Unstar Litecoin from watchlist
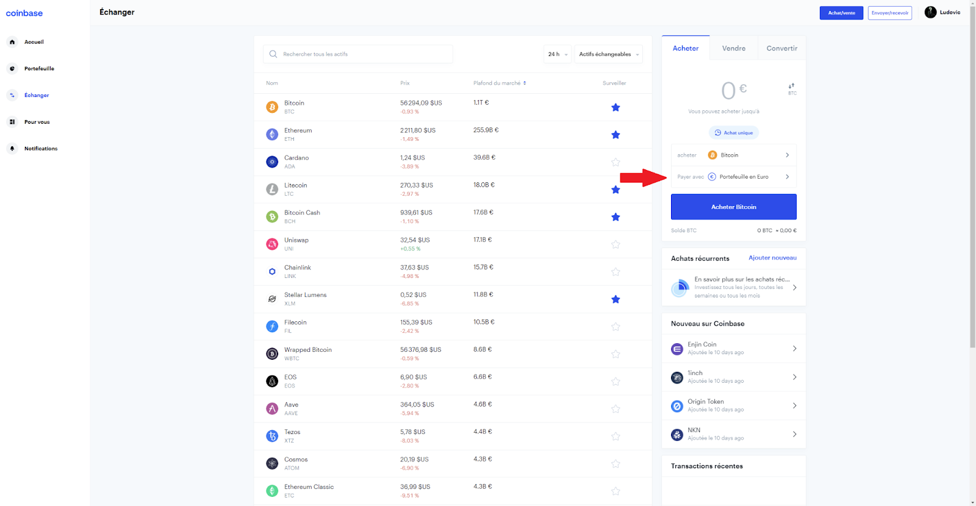The image size is (976, 506). click(x=615, y=190)
